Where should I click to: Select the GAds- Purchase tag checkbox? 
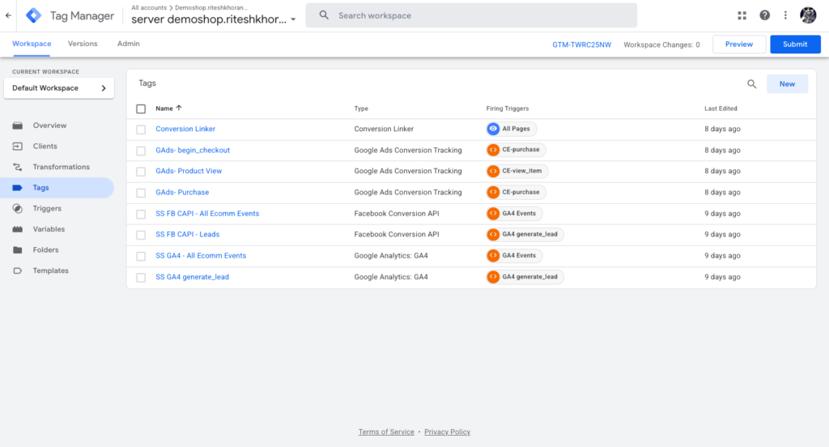click(x=141, y=193)
